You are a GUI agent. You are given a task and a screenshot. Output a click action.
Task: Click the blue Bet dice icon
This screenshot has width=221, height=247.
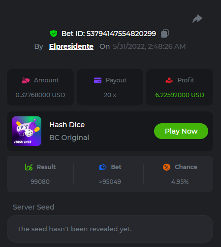tap(103, 167)
